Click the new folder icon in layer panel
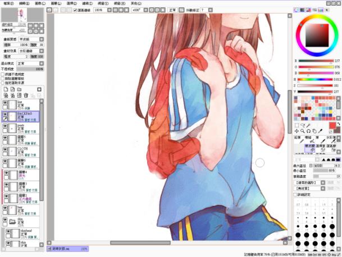This screenshot has width=342, height=257. click(19, 89)
